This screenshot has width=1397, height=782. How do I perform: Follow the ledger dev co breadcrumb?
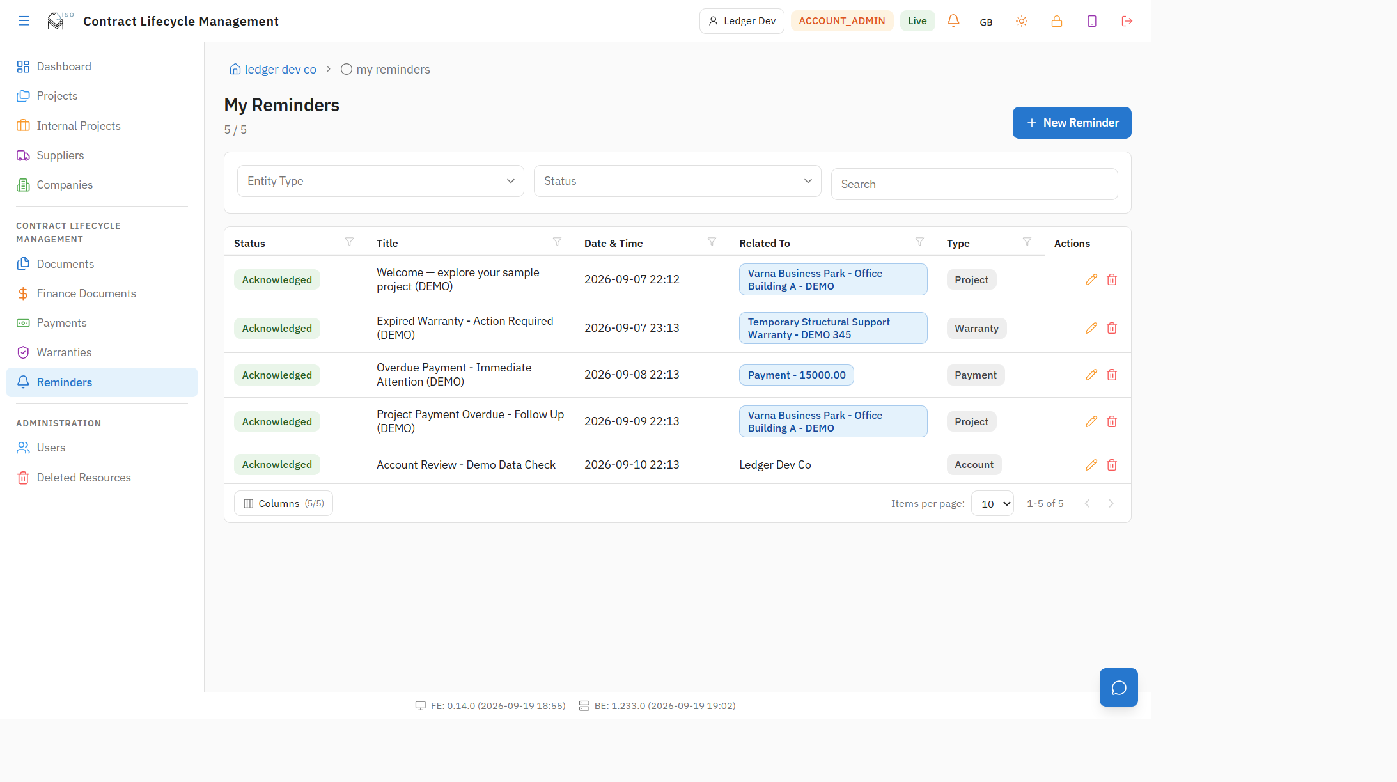click(273, 69)
